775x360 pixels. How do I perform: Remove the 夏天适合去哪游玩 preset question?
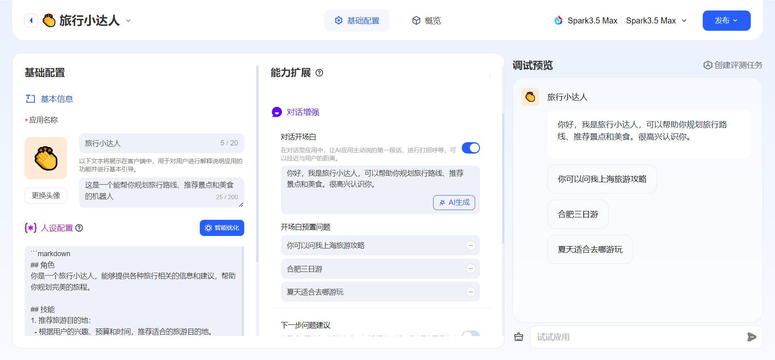click(471, 292)
